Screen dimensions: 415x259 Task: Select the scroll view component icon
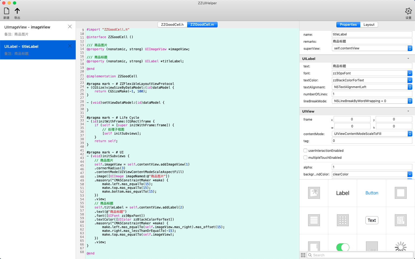click(x=314, y=246)
